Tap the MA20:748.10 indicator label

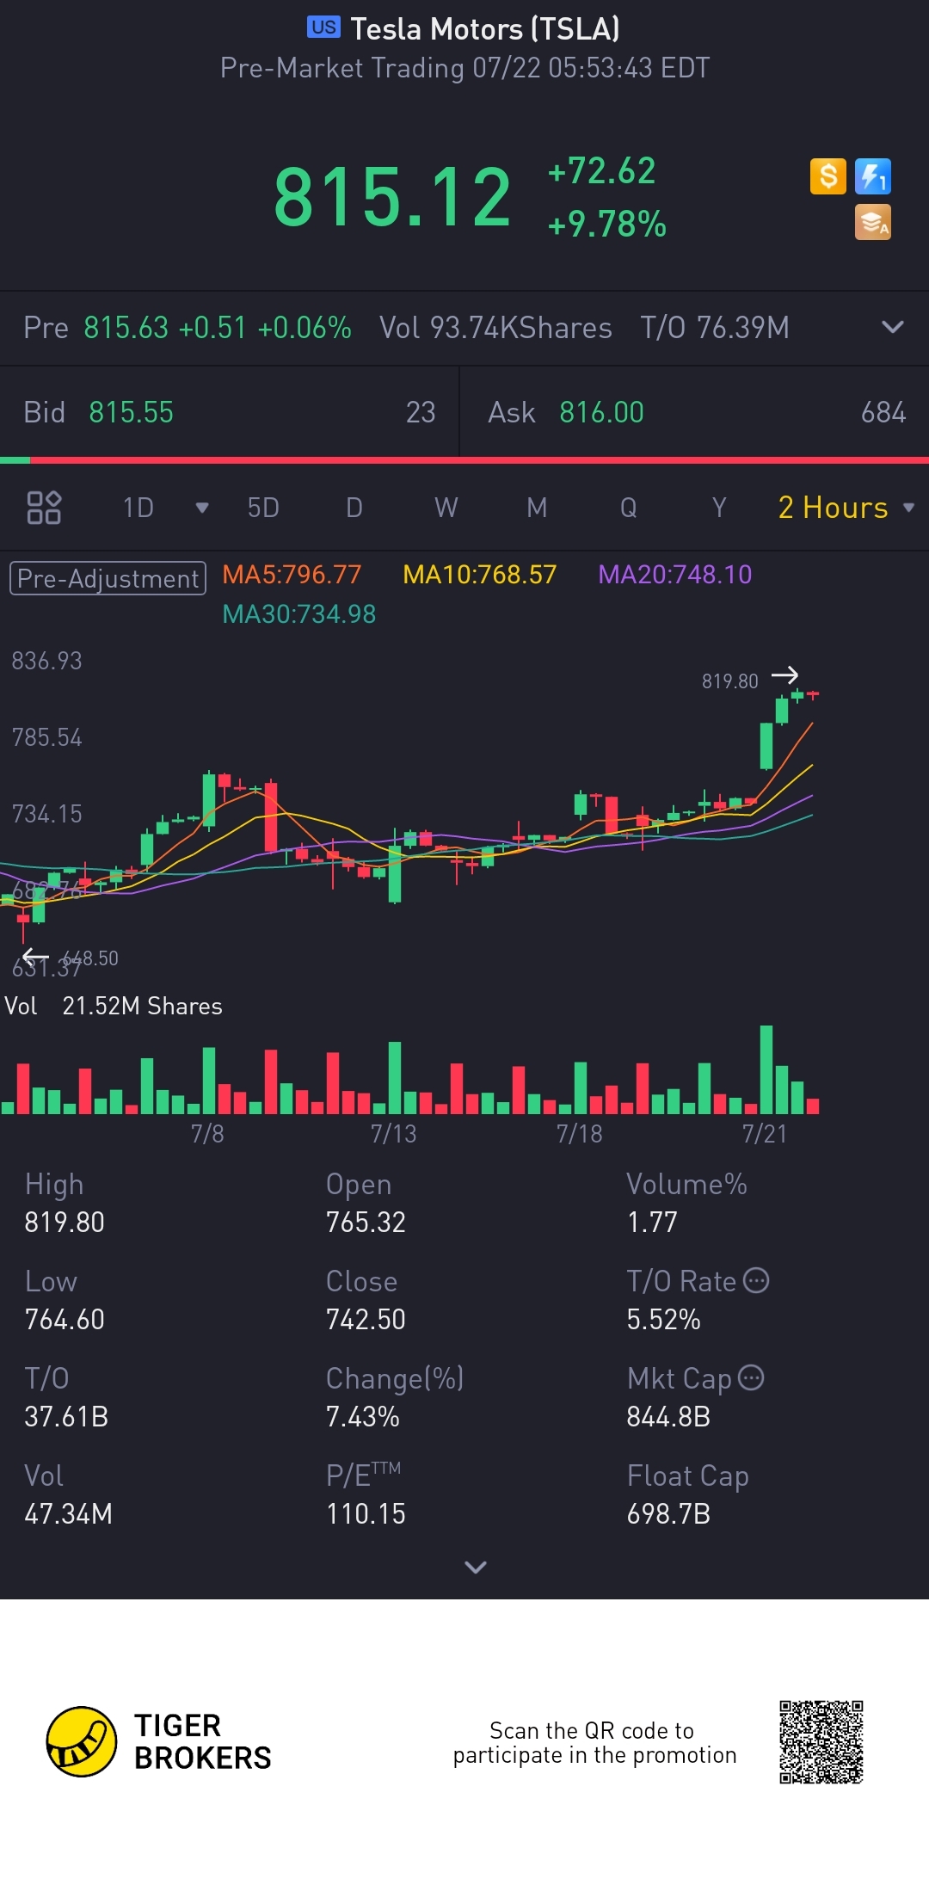675,574
